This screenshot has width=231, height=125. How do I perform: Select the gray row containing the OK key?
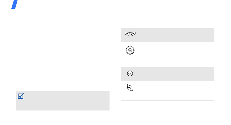pyautogui.click(x=168, y=74)
